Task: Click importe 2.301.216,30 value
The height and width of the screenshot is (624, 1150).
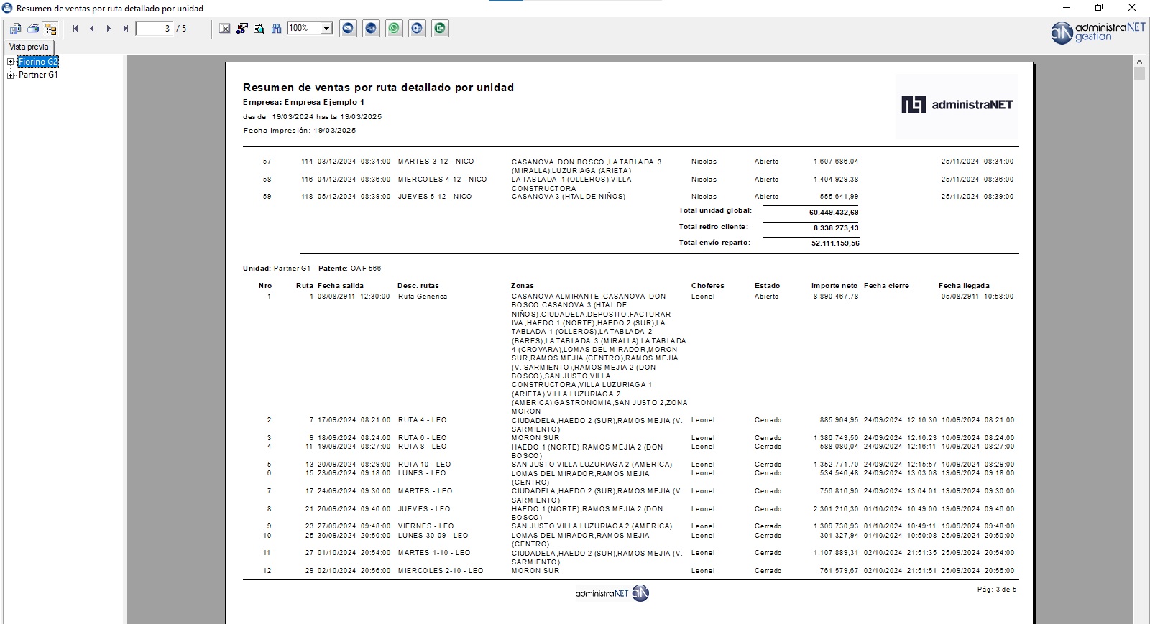Action: click(836, 509)
